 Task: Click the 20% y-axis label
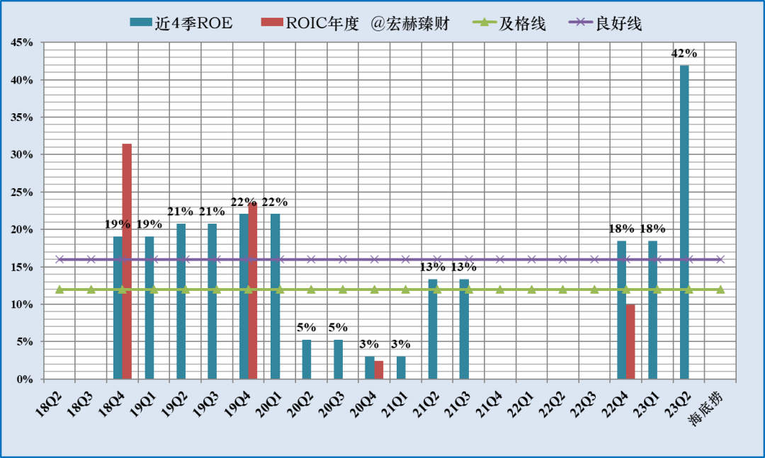click(x=22, y=230)
